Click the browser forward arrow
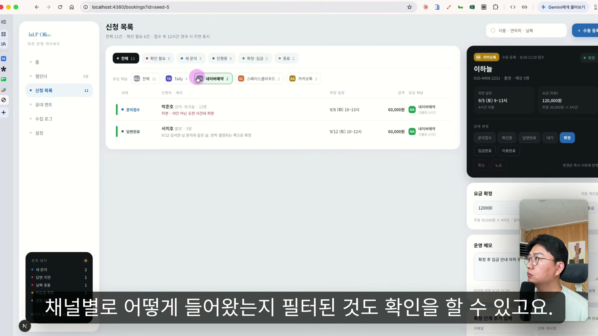 (48, 7)
